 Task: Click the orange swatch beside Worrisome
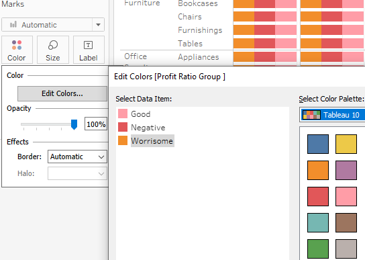pyautogui.click(x=123, y=140)
